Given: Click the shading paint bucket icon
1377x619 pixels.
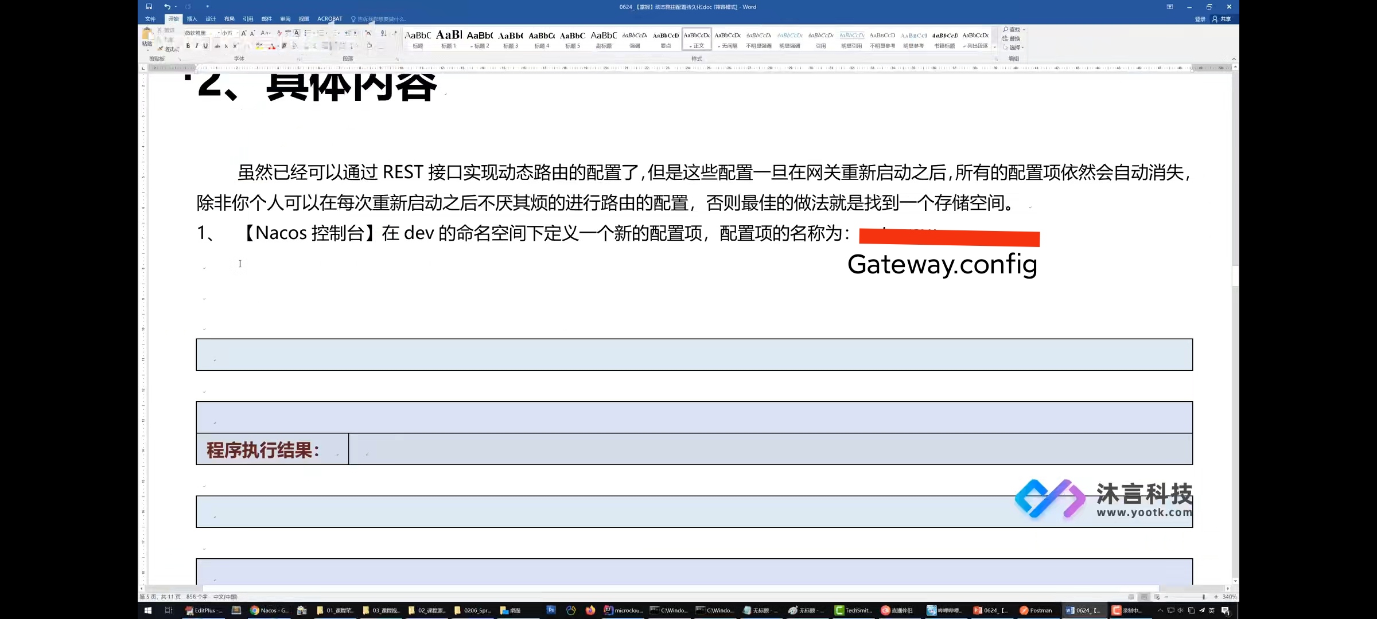Looking at the screenshot, I should 369,46.
